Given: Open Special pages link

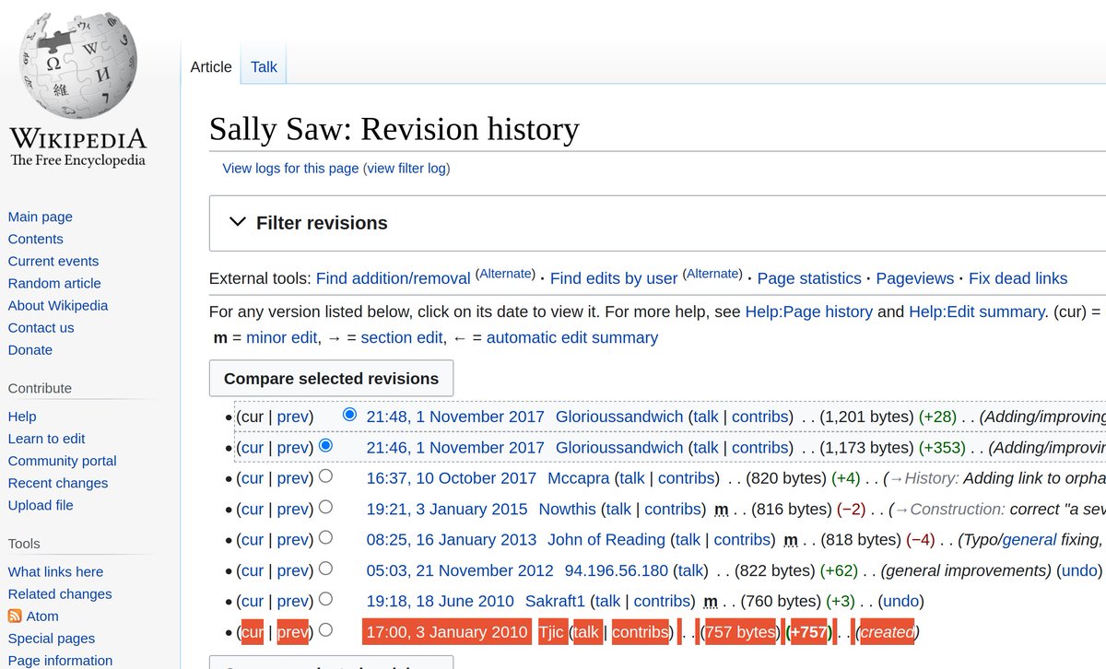Looking at the screenshot, I should (x=52, y=638).
